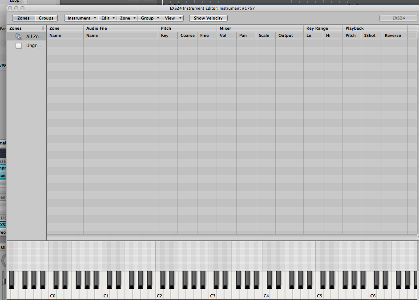Click the Reverse column header
This screenshot has width=419, height=300.
coord(395,36)
